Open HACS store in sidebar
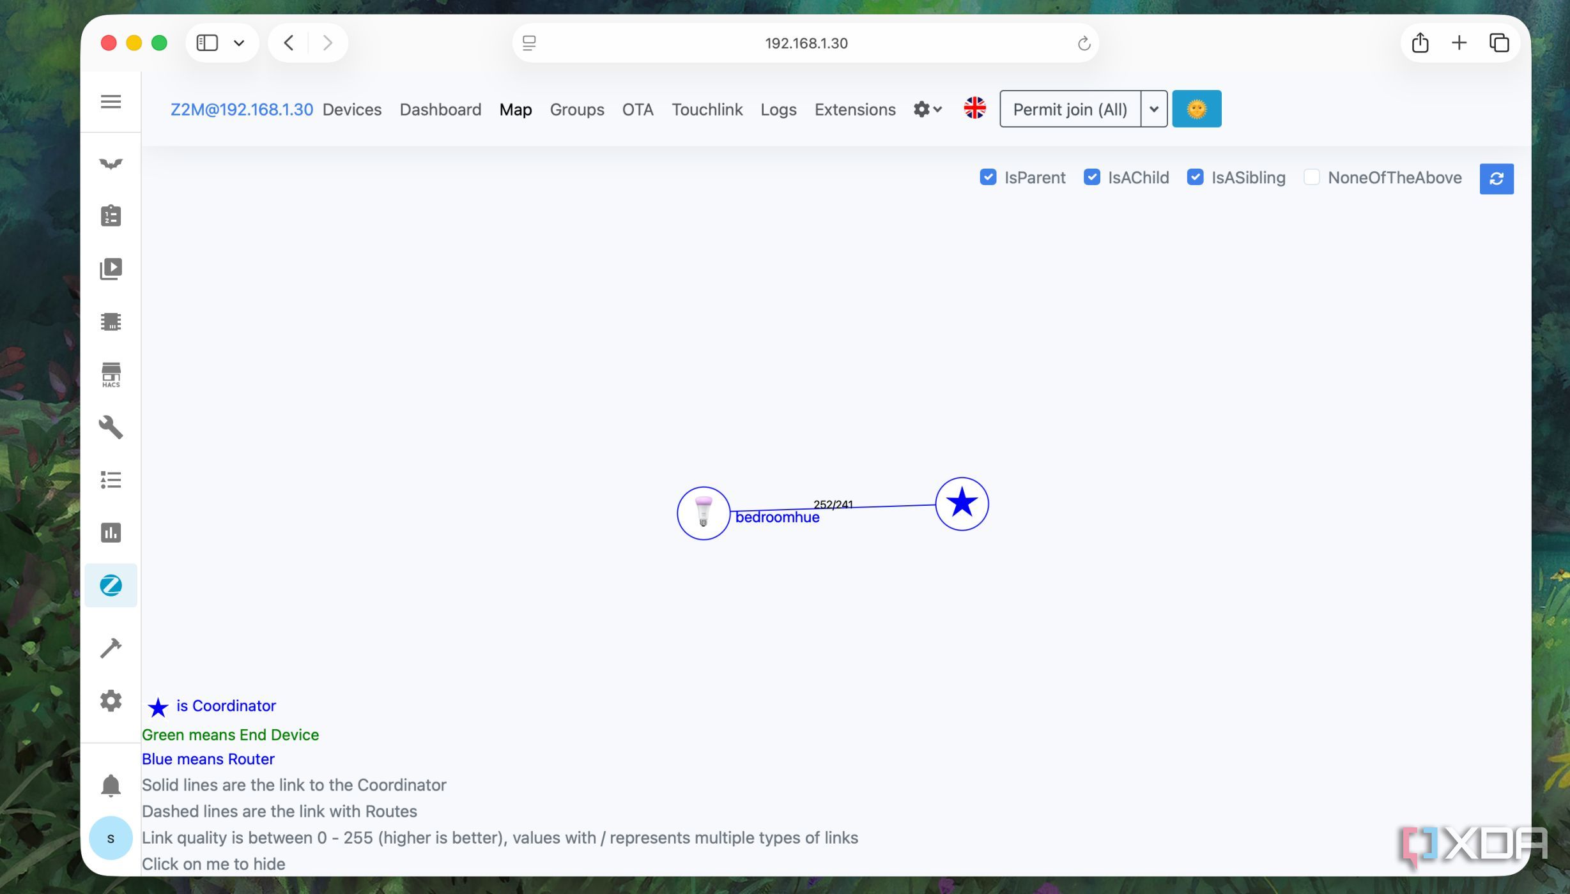 pyautogui.click(x=111, y=375)
